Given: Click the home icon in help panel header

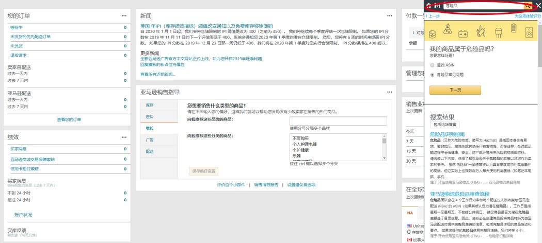Looking at the screenshot, I should click(x=428, y=5).
